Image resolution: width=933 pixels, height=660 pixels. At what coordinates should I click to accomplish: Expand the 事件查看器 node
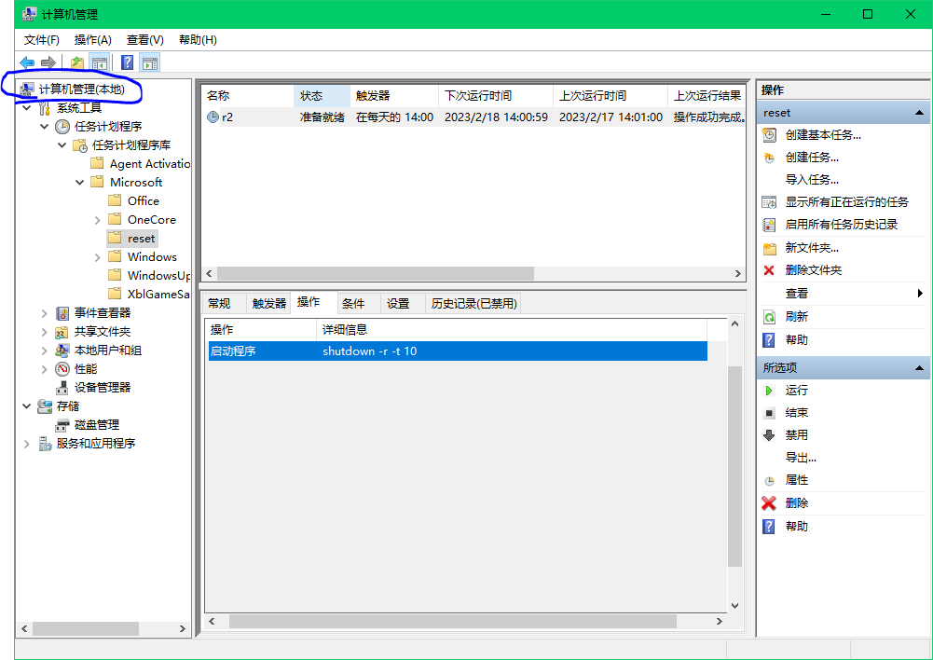44,313
